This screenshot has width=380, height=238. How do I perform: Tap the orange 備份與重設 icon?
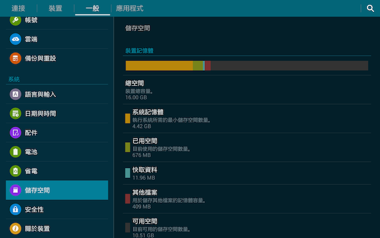(x=15, y=58)
